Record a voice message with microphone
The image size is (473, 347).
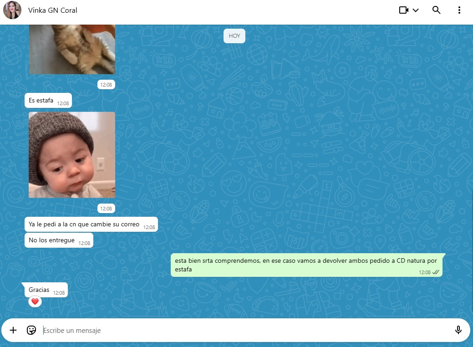click(458, 330)
